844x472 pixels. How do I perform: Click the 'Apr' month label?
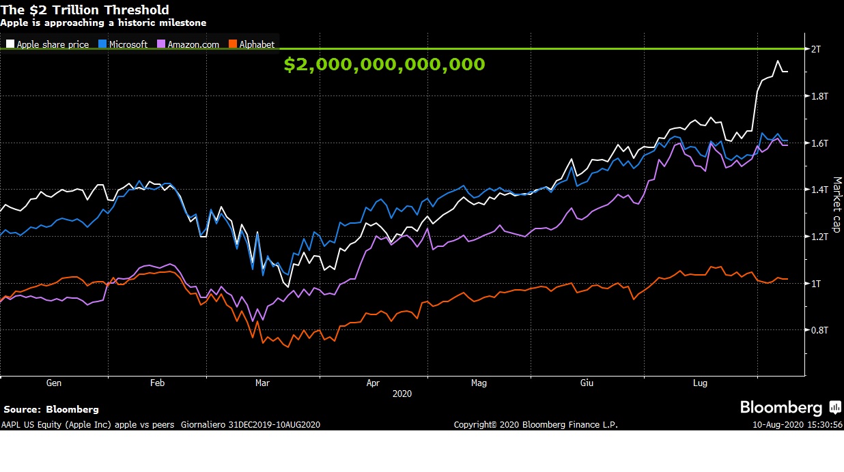(x=373, y=383)
